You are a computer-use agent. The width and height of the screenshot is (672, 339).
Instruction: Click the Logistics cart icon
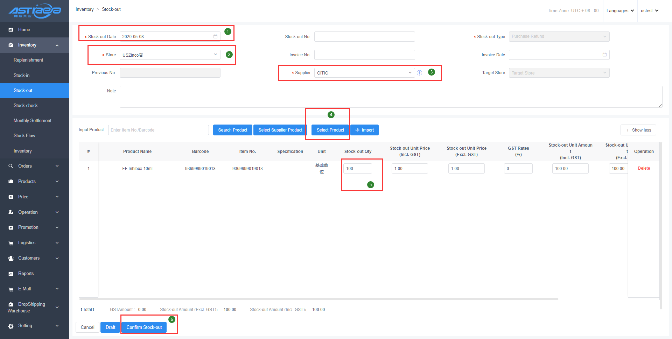11,243
